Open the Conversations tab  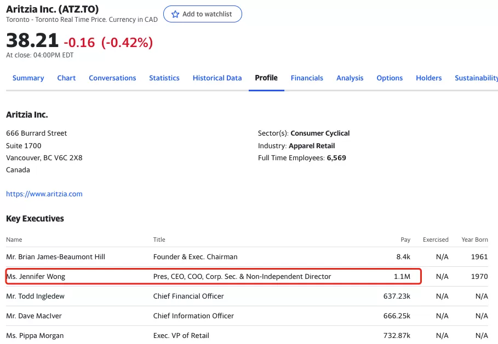(x=112, y=78)
